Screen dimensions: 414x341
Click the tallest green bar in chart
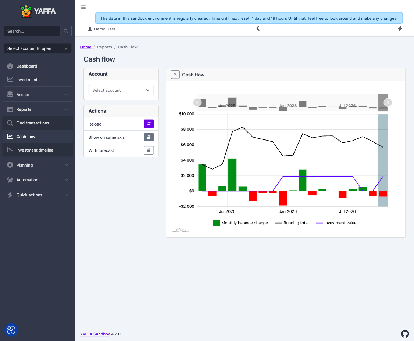pyautogui.click(x=232, y=175)
